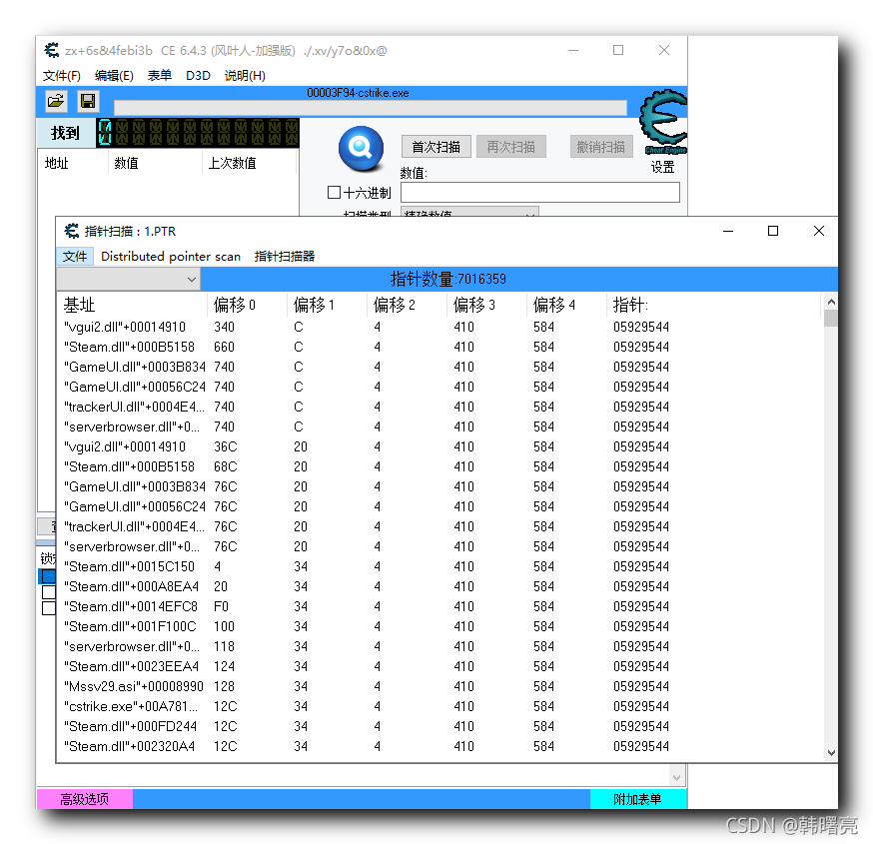Viewport: 873px width, 844px height.
Task: Click pointer list scrollbar up arrow
Action: click(x=831, y=302)
